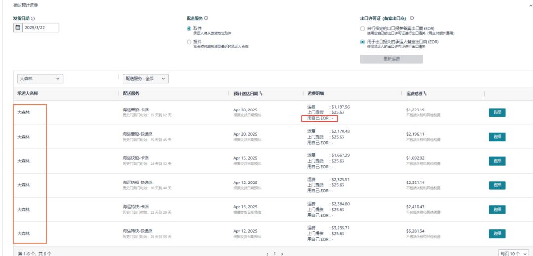Go to previous page arrow
Screen dimensions: 533x256
(267, 254)
